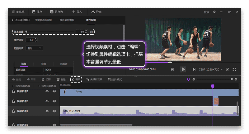Viewport: 249px width, 134px height.
Task: Click 另存为 save-as button
Action: click(x=57, y=12)
